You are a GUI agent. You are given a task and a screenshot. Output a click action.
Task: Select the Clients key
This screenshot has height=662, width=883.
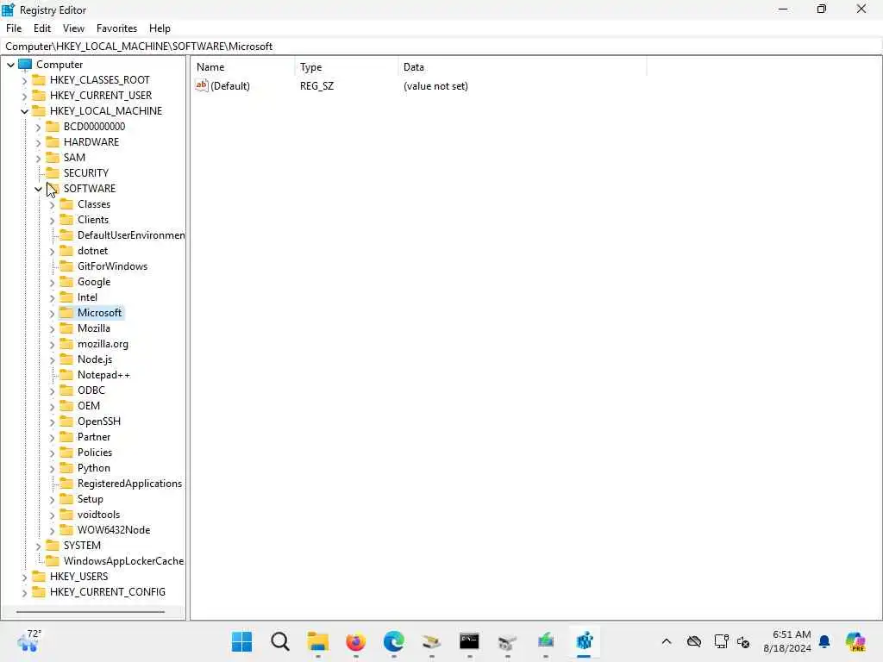(x=93, y=220)
